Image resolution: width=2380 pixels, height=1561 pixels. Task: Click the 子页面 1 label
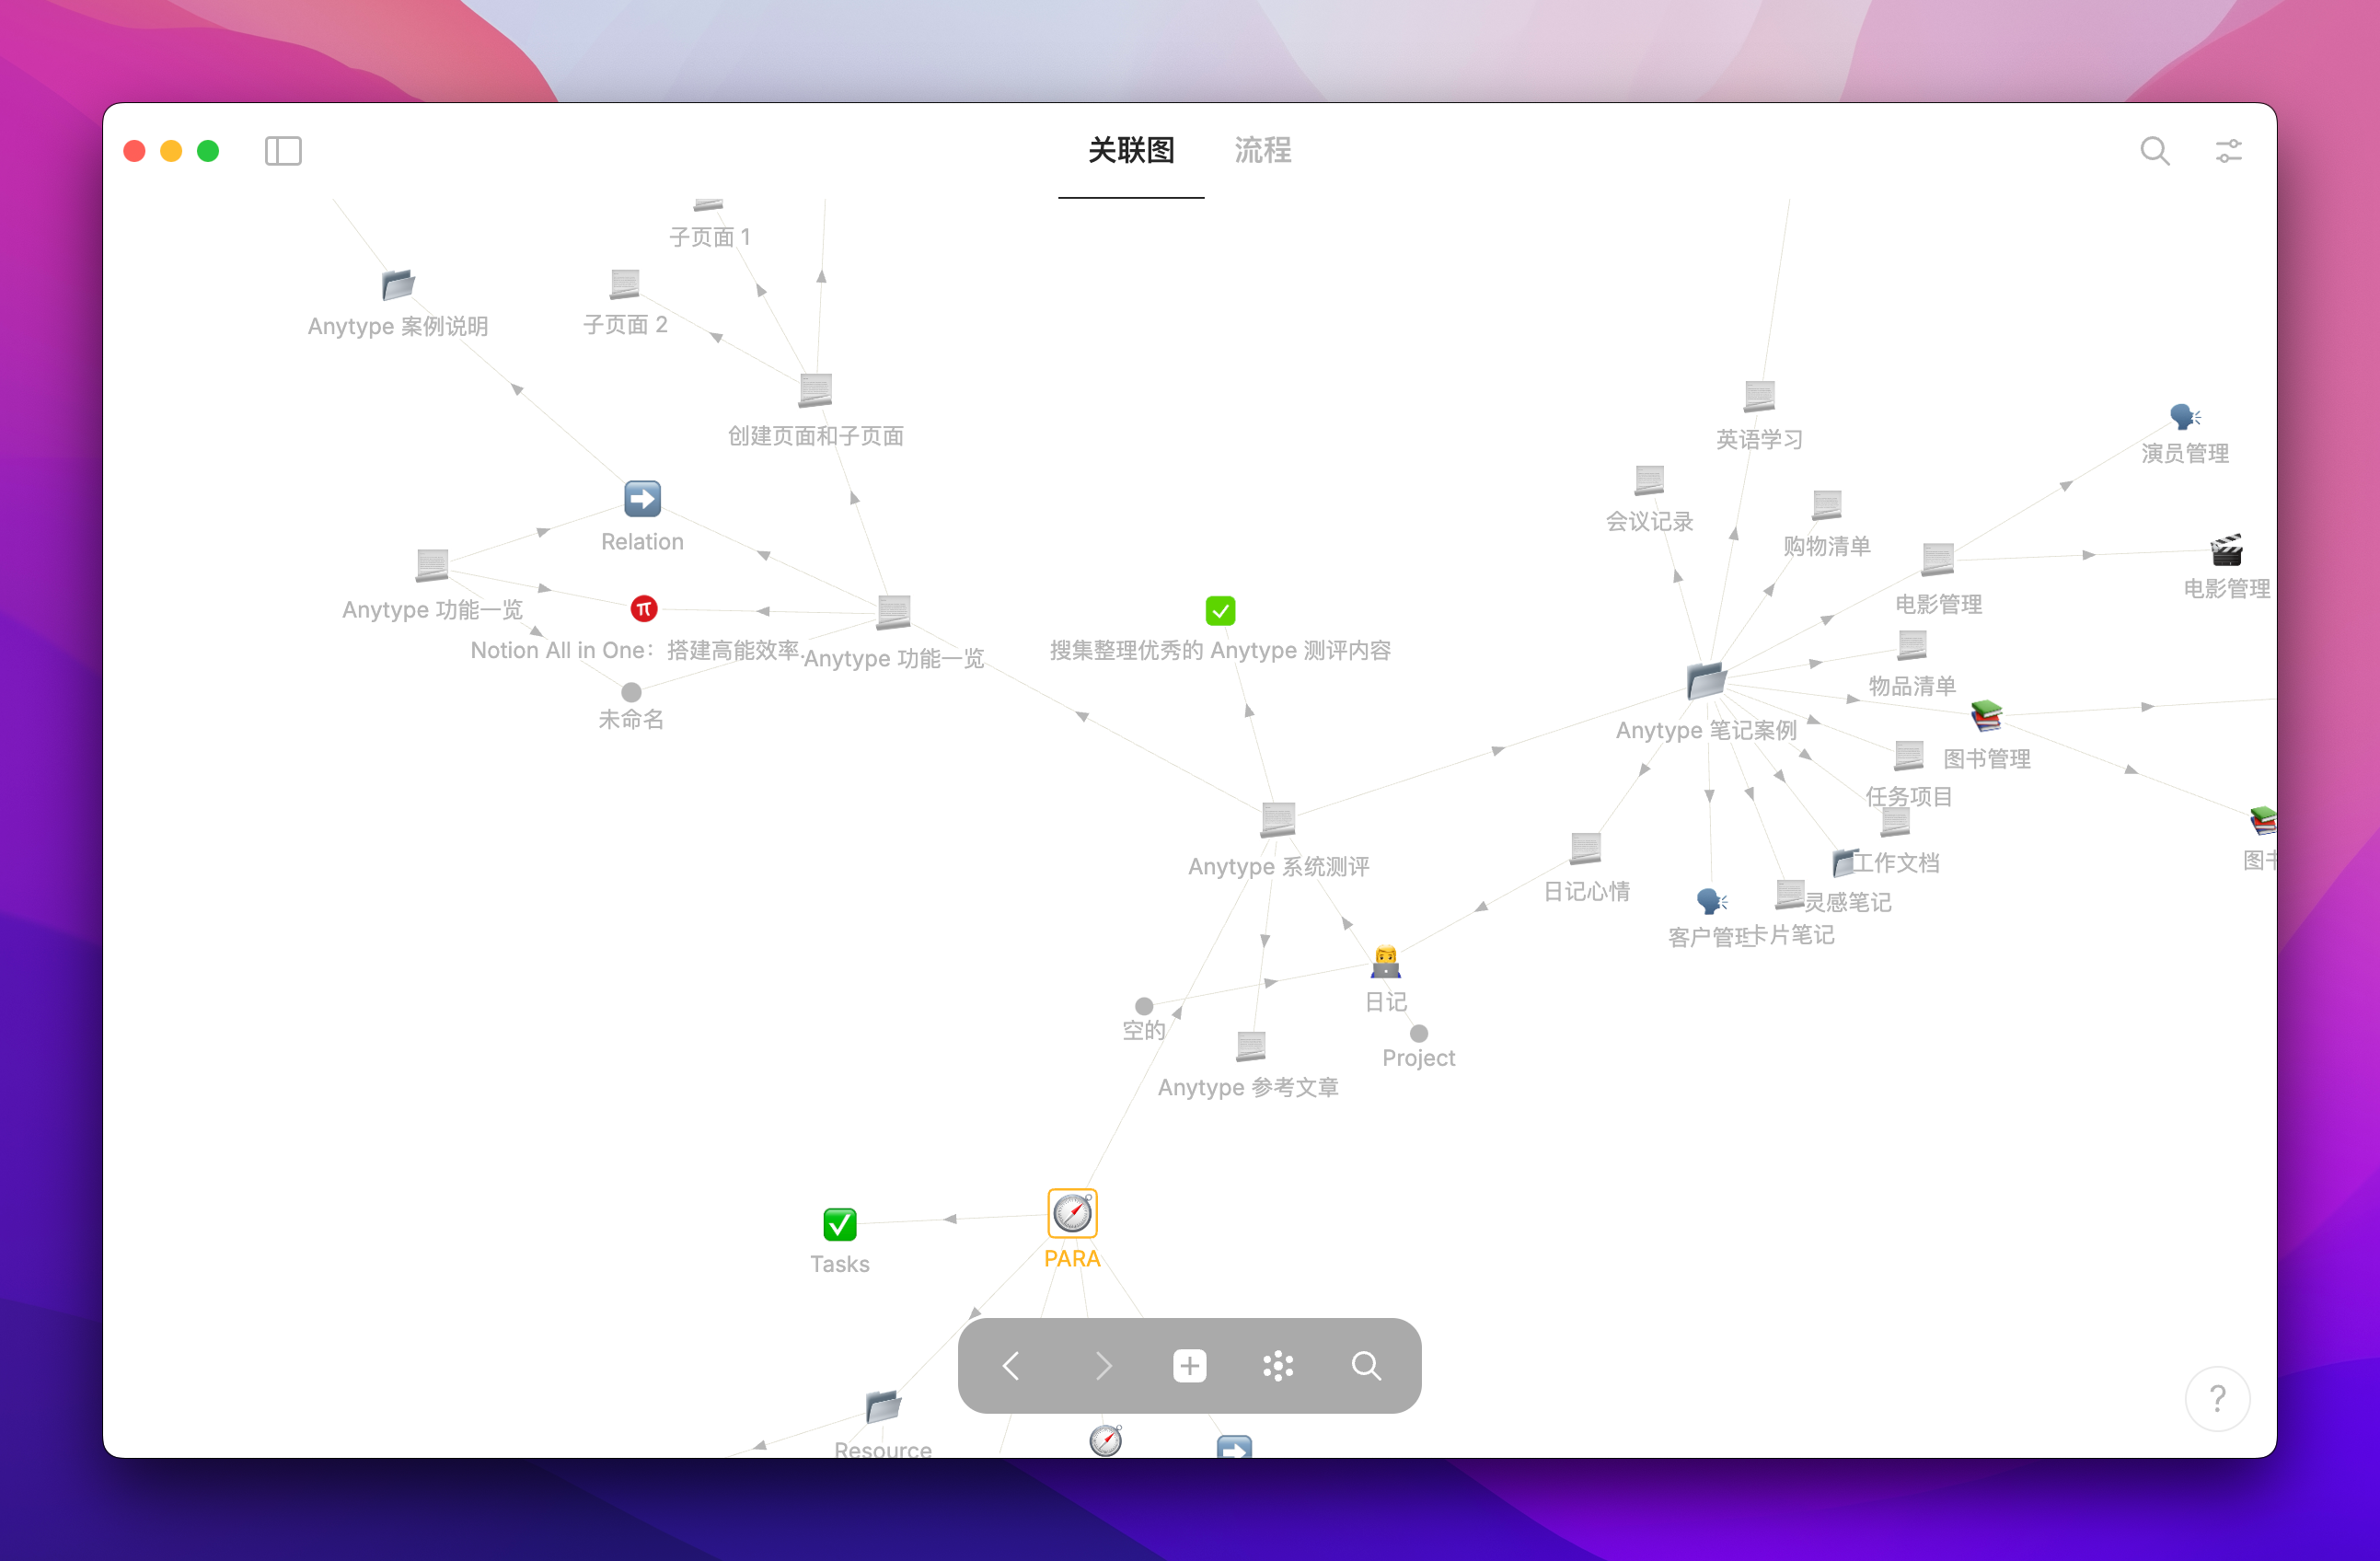pyautogui.click(x=709, y=237)
